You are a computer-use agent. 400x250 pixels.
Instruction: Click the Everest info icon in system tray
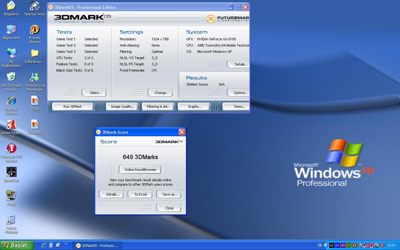354,245
